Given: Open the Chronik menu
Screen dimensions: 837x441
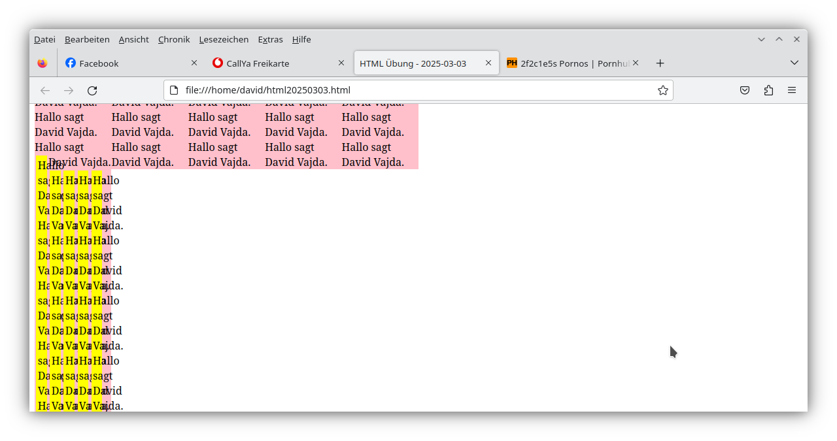Looking at the screenshot, I should coord(173,39).
